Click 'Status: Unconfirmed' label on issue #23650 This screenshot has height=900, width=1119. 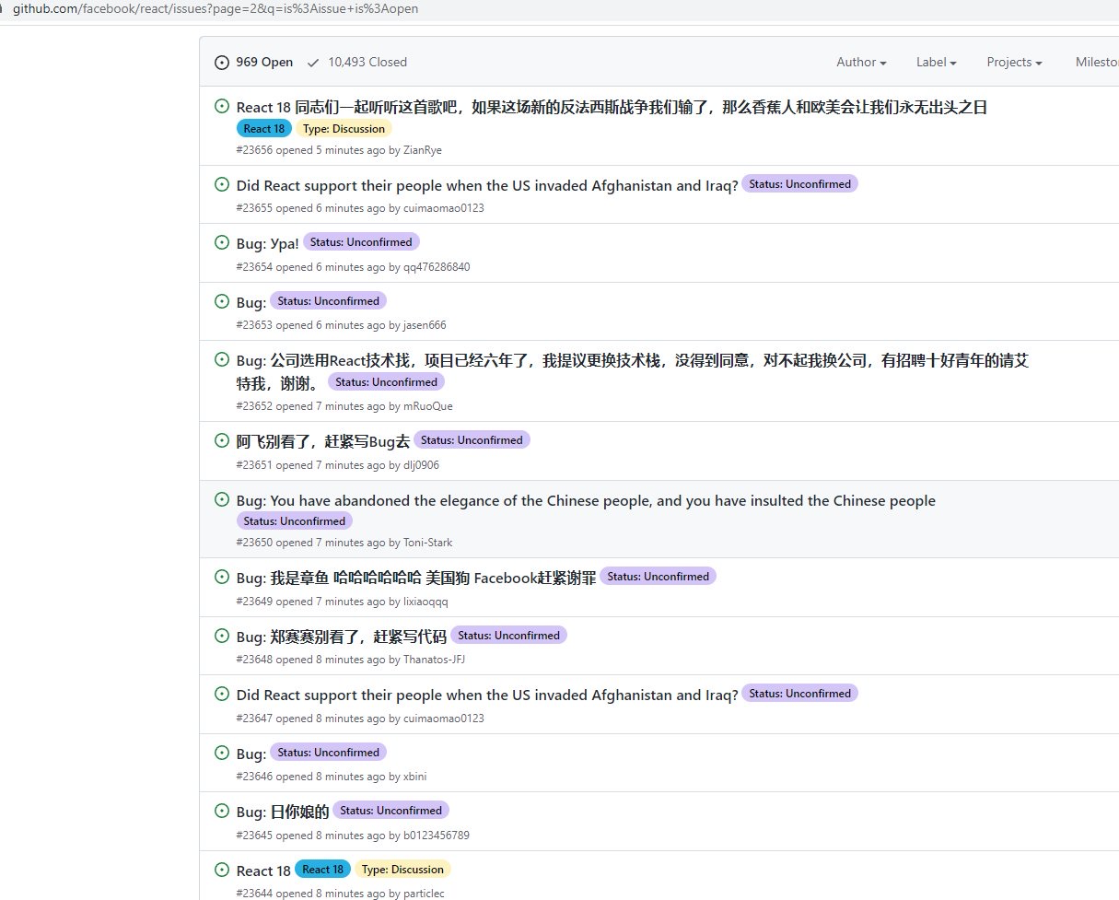coord(295,520)
